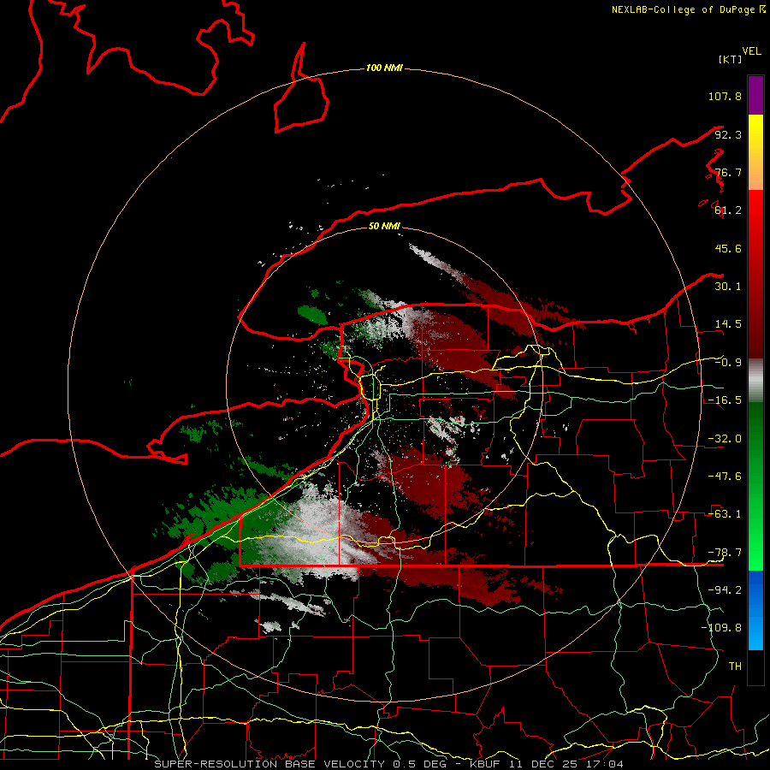Screen dimensions: 770x770
Task: Click the -94.2 velocity scale value
Action: point(725,590)
